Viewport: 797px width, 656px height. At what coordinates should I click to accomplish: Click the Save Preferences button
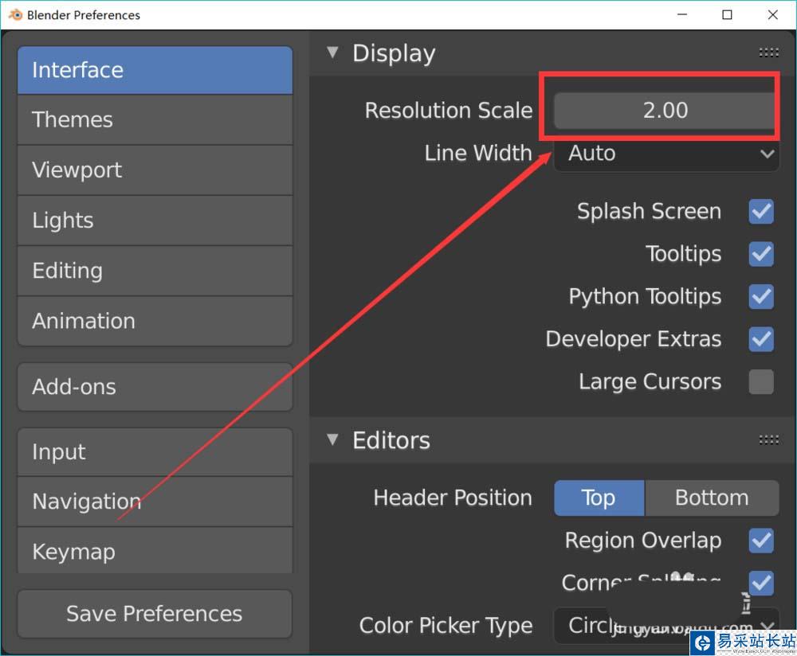[x=155, y=614]
